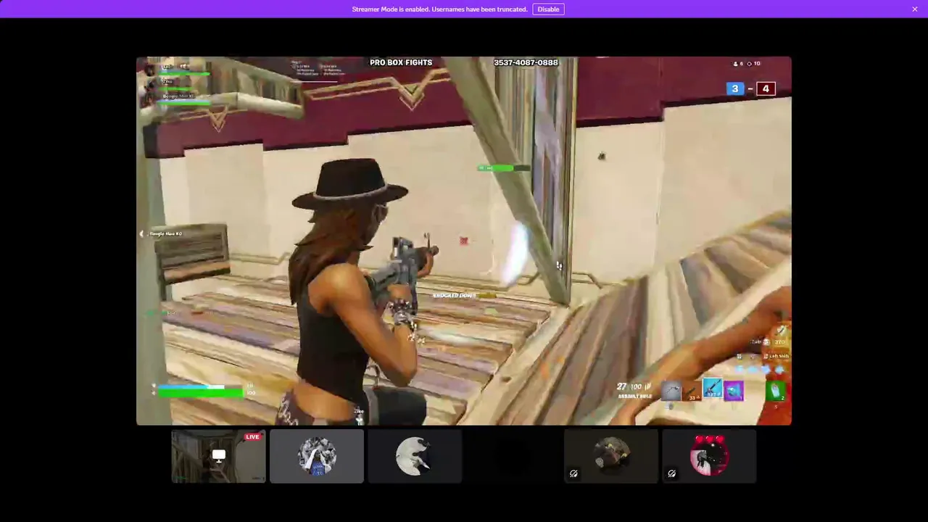Click the green consumable inventory slot
The image size is (928, 522).
(776, 391)
